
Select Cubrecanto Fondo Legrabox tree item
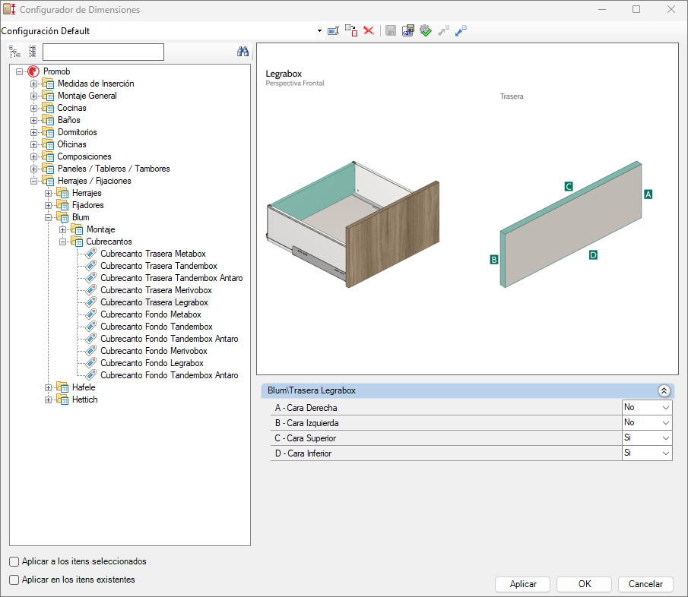point(152,363)
